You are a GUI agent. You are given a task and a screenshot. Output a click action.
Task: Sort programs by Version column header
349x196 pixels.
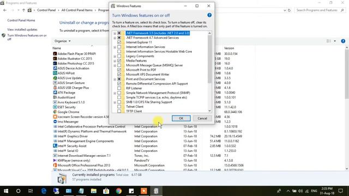(x=229, y=48)
